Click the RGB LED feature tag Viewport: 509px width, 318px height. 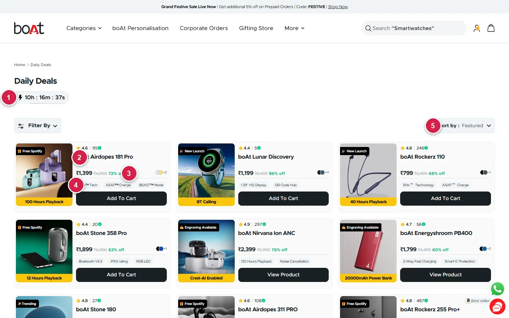(x=143, y=261)
